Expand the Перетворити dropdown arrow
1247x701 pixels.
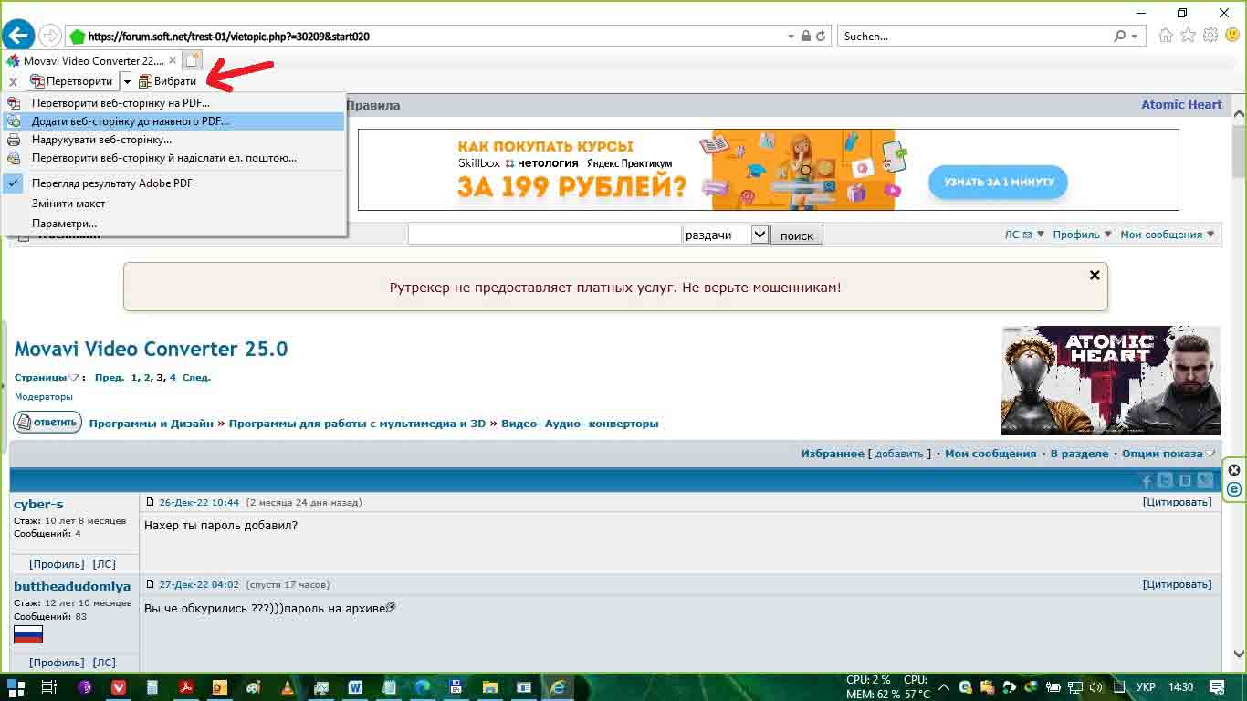pyautogui.click(x=127, y=81)
